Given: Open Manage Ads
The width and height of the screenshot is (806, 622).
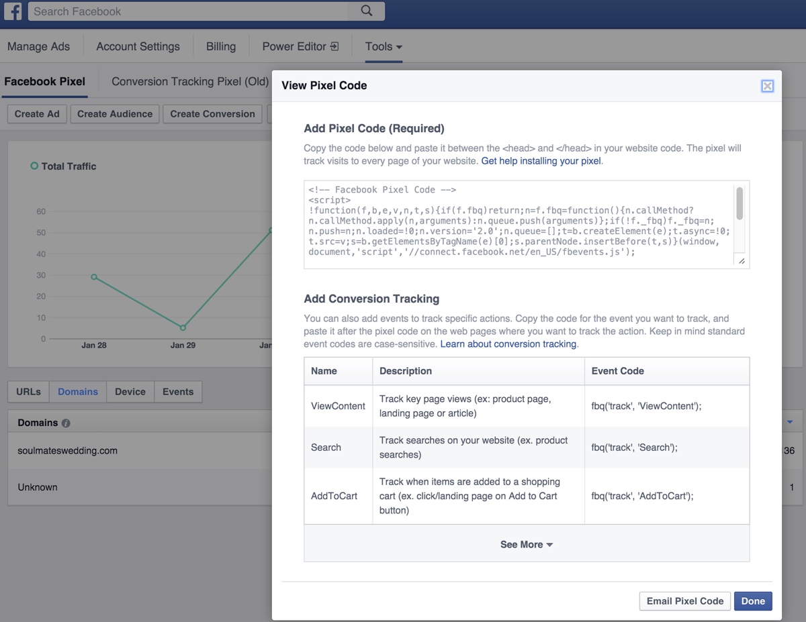Looking at the screenshot, I should (x=38, y=46).
